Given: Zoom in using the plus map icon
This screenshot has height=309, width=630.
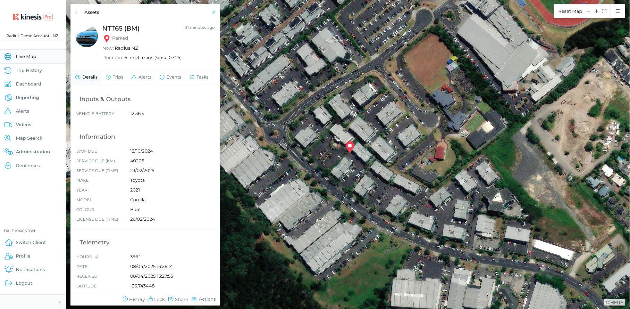Looking at the screenshot, I should [596, 11].
